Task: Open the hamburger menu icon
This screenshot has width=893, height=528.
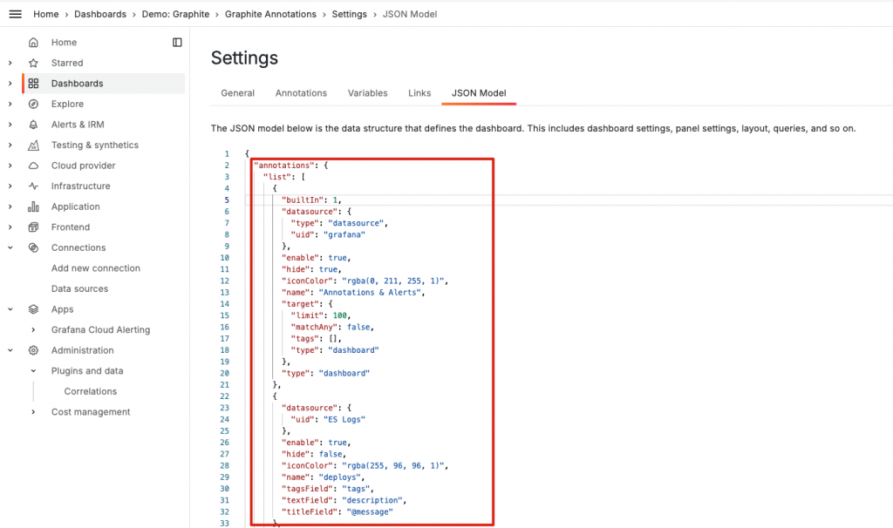Action: pyautogui.click(x=15, y=14)
